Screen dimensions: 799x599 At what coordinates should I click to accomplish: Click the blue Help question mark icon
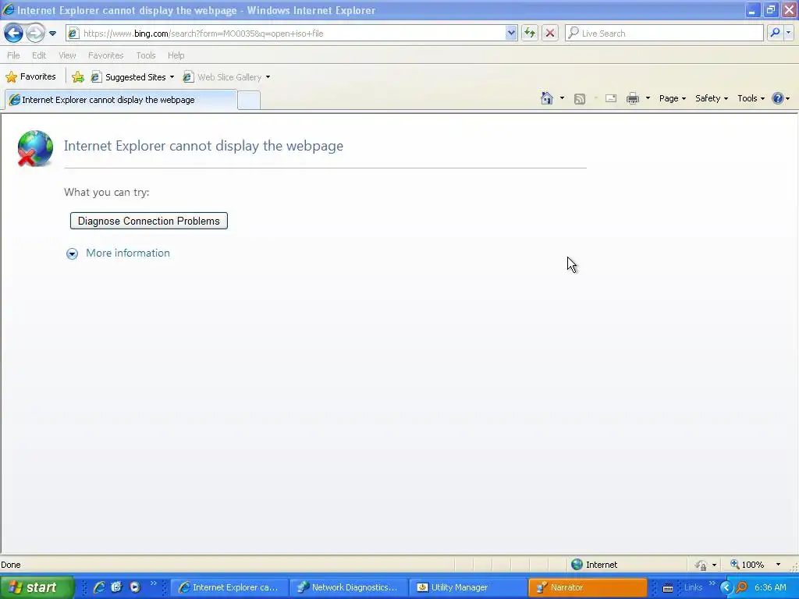tap(778, 99)
